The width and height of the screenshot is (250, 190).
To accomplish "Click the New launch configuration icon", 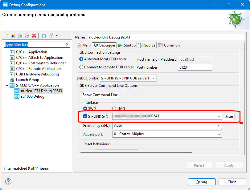I will [6, 36].
